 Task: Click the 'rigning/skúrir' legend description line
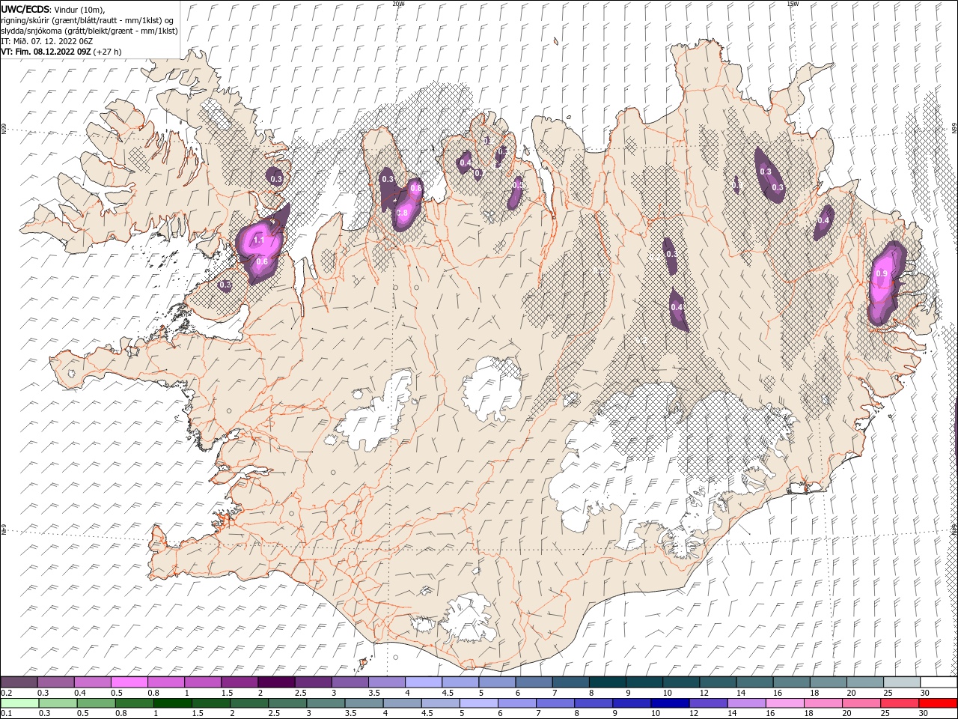(x=88, y=20)
